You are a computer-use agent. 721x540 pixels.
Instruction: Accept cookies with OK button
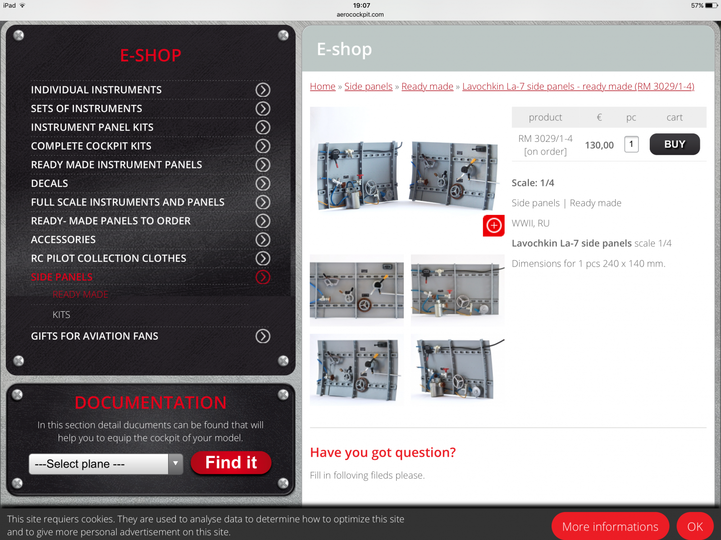pyautogui.click(x=695, y=526)
